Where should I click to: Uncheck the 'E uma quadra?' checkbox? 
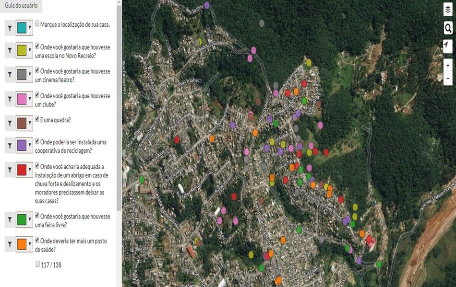pos(37,119)
